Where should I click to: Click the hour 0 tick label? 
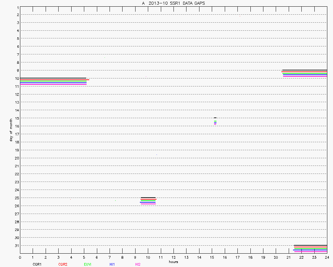pos(20,257)
